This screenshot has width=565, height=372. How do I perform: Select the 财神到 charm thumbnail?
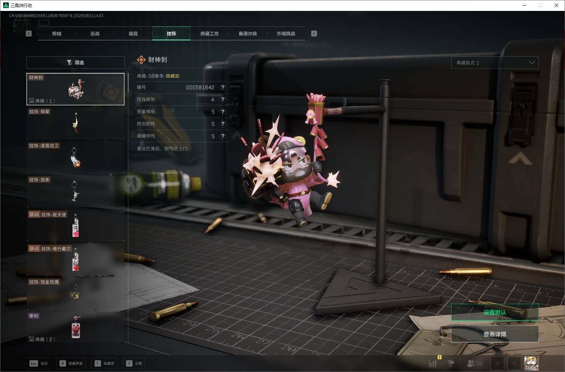(x=75, y=89)
